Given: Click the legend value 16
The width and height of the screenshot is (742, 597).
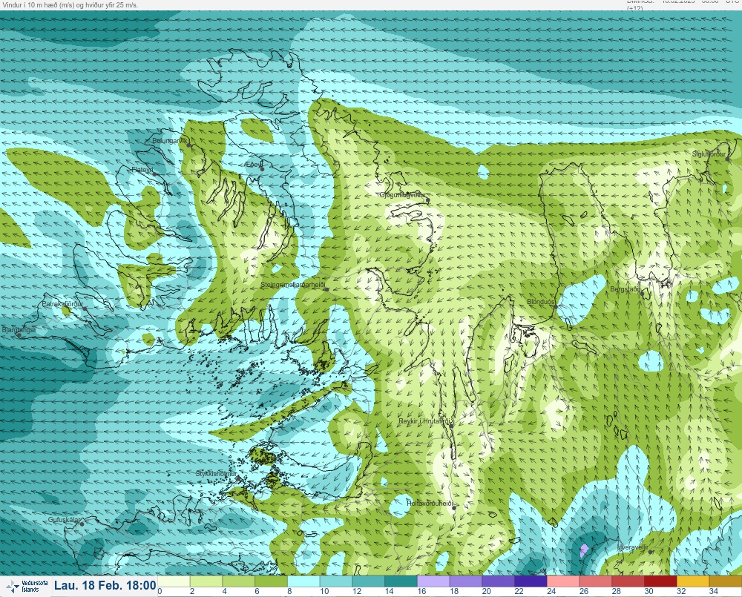Looking at the screenshot, I should coord(421,591).
